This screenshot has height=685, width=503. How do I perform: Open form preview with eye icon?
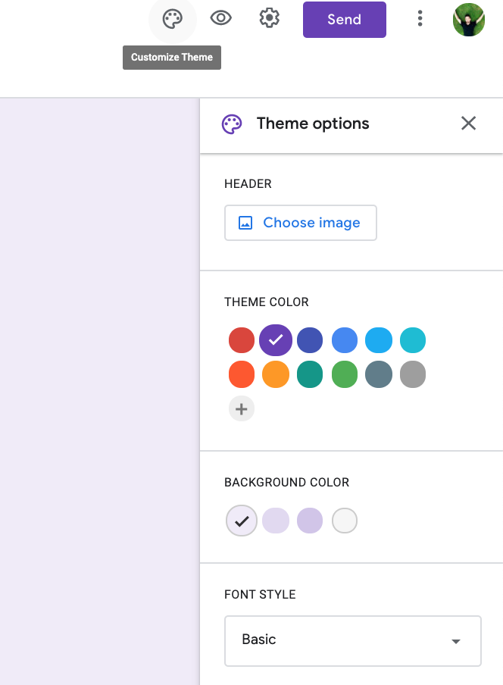click(221, 19)
